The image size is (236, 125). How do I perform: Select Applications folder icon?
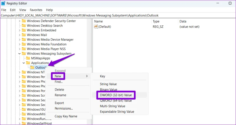tap(28, 63)
